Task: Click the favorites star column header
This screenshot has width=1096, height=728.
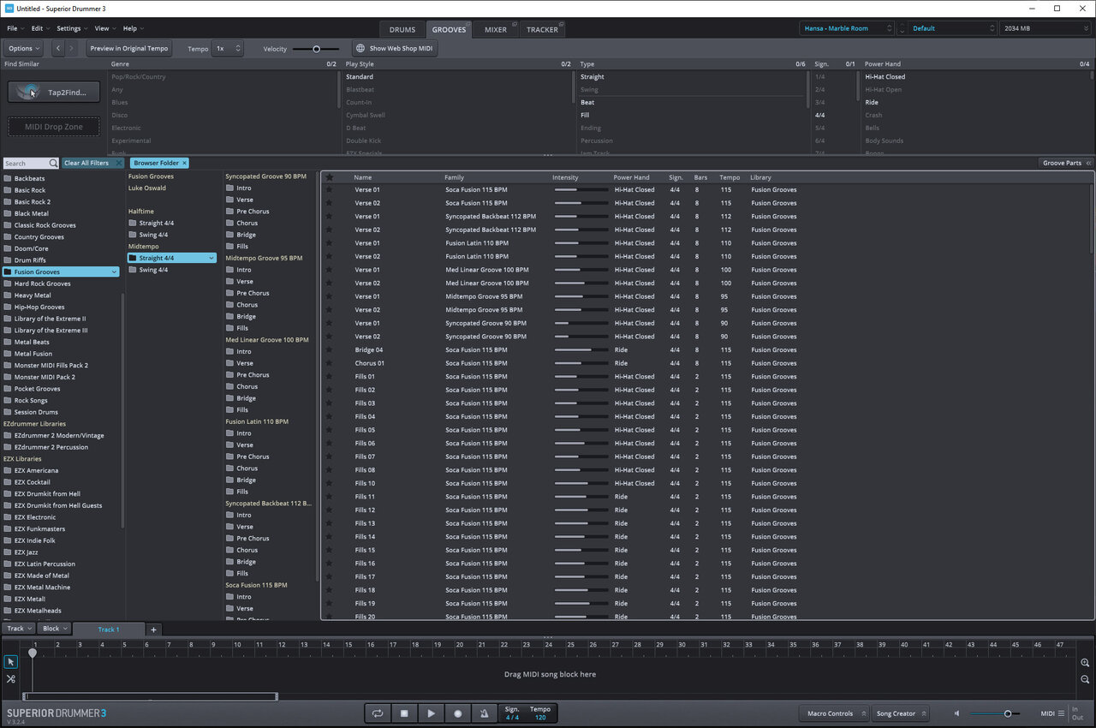Action: [x=329, y=177]
